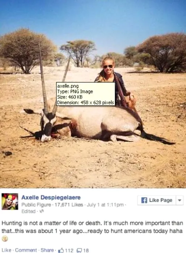186x253 pixels.
Task: Open the July 1 at 1:11pm timestamp
Action: (105, 205)
